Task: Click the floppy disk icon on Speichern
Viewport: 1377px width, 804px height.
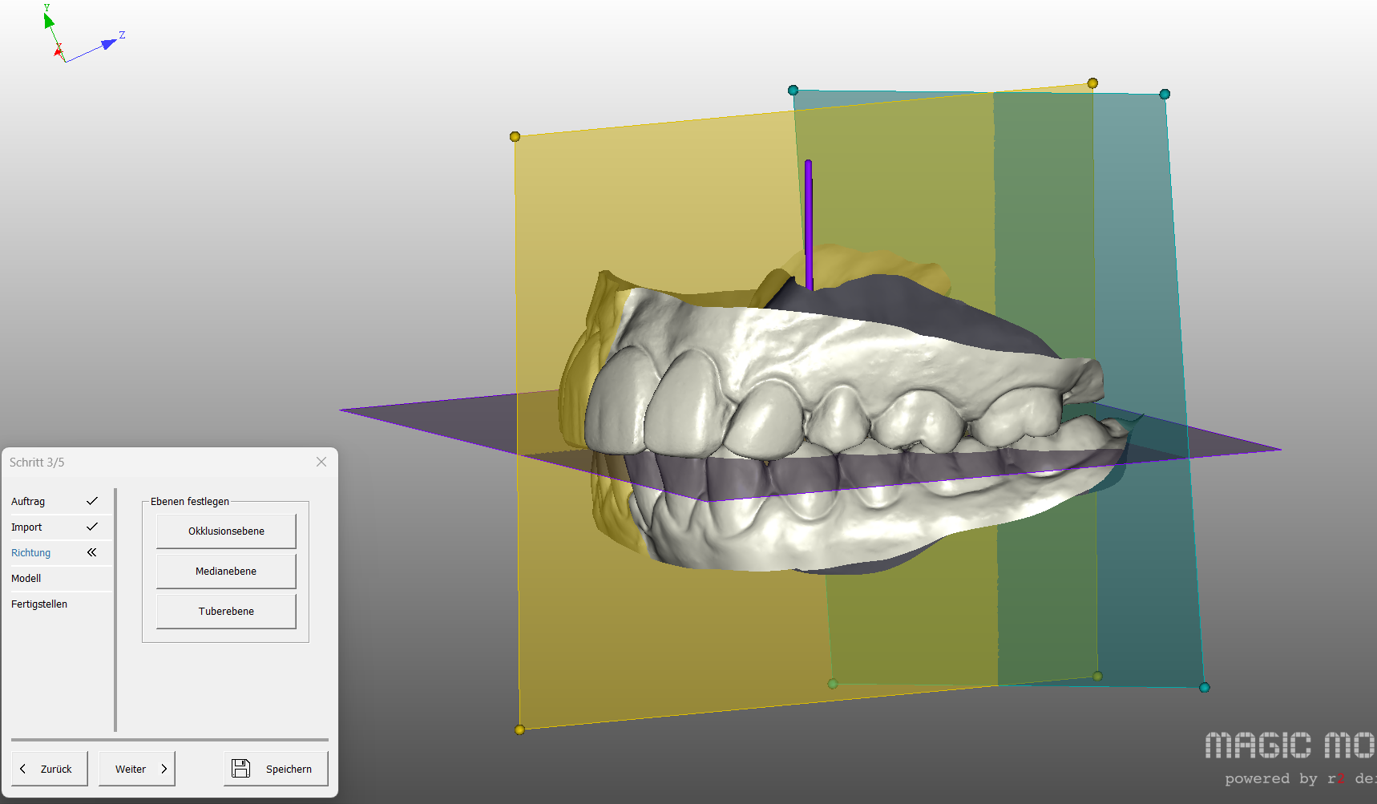Action: [x=240, y=768]
